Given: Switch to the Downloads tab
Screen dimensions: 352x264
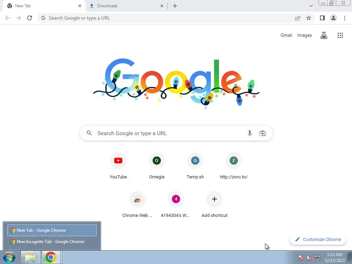Looking at the screenshot, I should [126, 6].
